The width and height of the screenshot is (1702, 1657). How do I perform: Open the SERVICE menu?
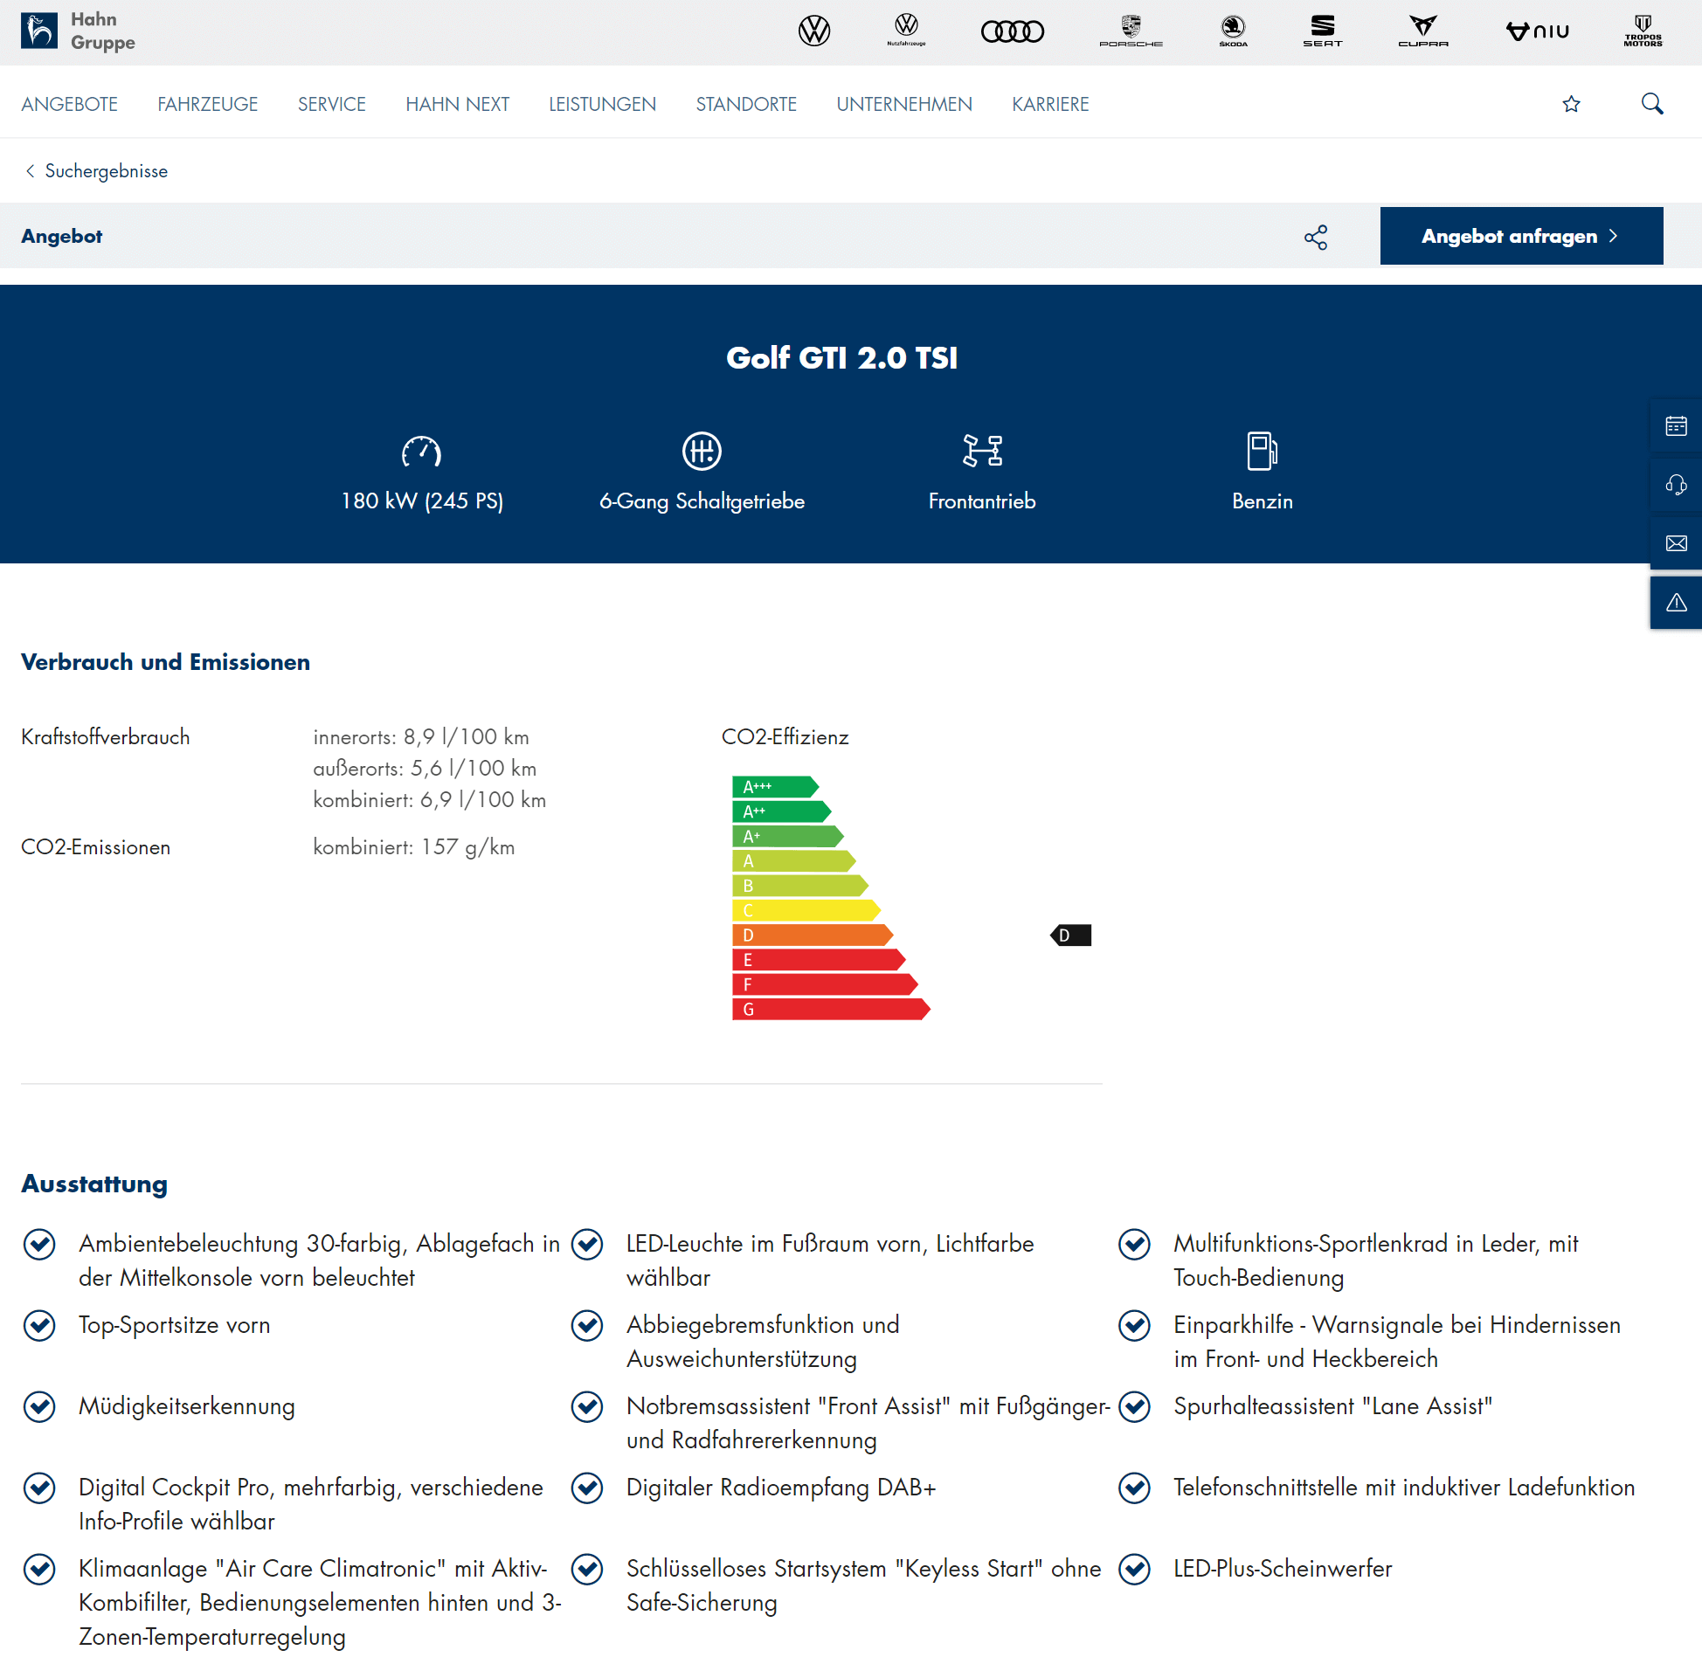(332, 104)
